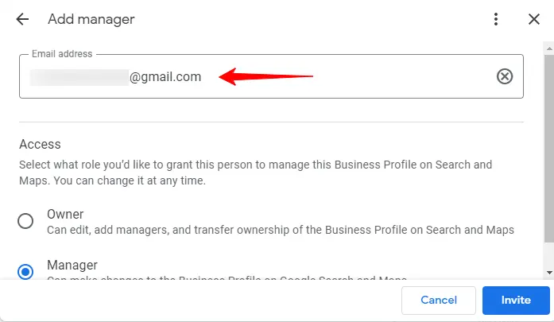The image size is (554, 322).
Task: Click the Add manager dialog title
Action: [x=91, y=19]
